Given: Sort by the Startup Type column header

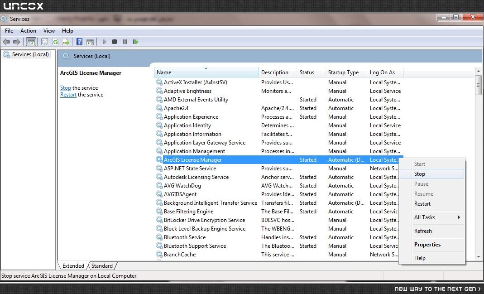Looking at the screenshot, I should (x=346, y=72).
